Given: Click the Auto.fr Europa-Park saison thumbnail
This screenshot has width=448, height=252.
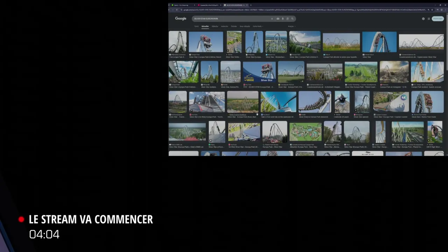Looking at the screenshot, I should [x=341, y=42].
